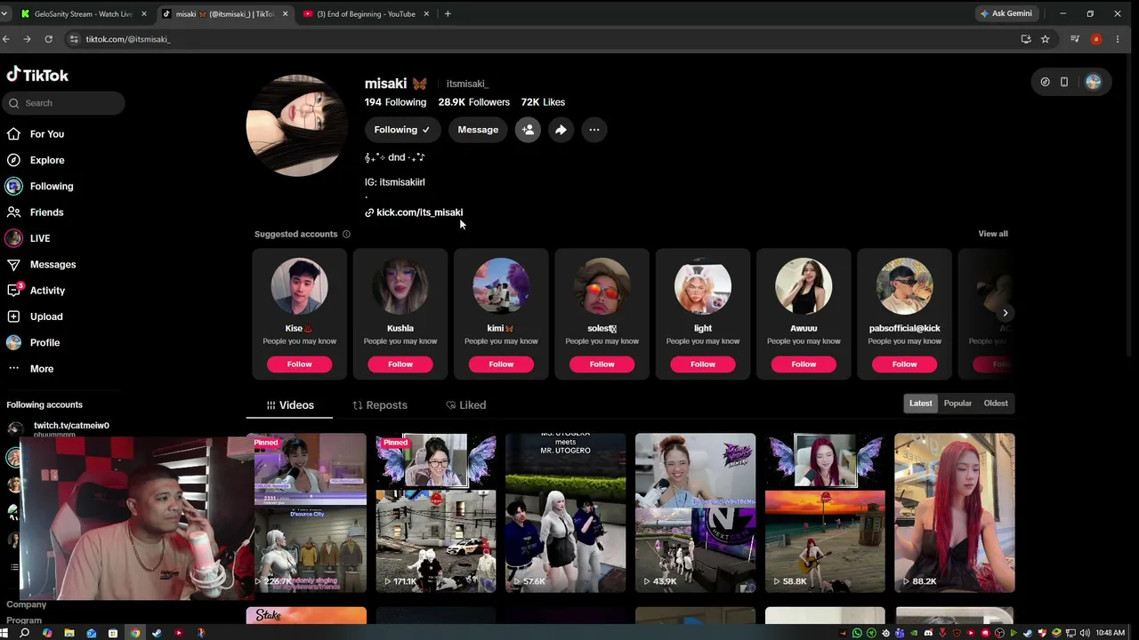Bookmark this page with the star icon
Viewport: 1139px width, 640px height.
click(1046, 39)
